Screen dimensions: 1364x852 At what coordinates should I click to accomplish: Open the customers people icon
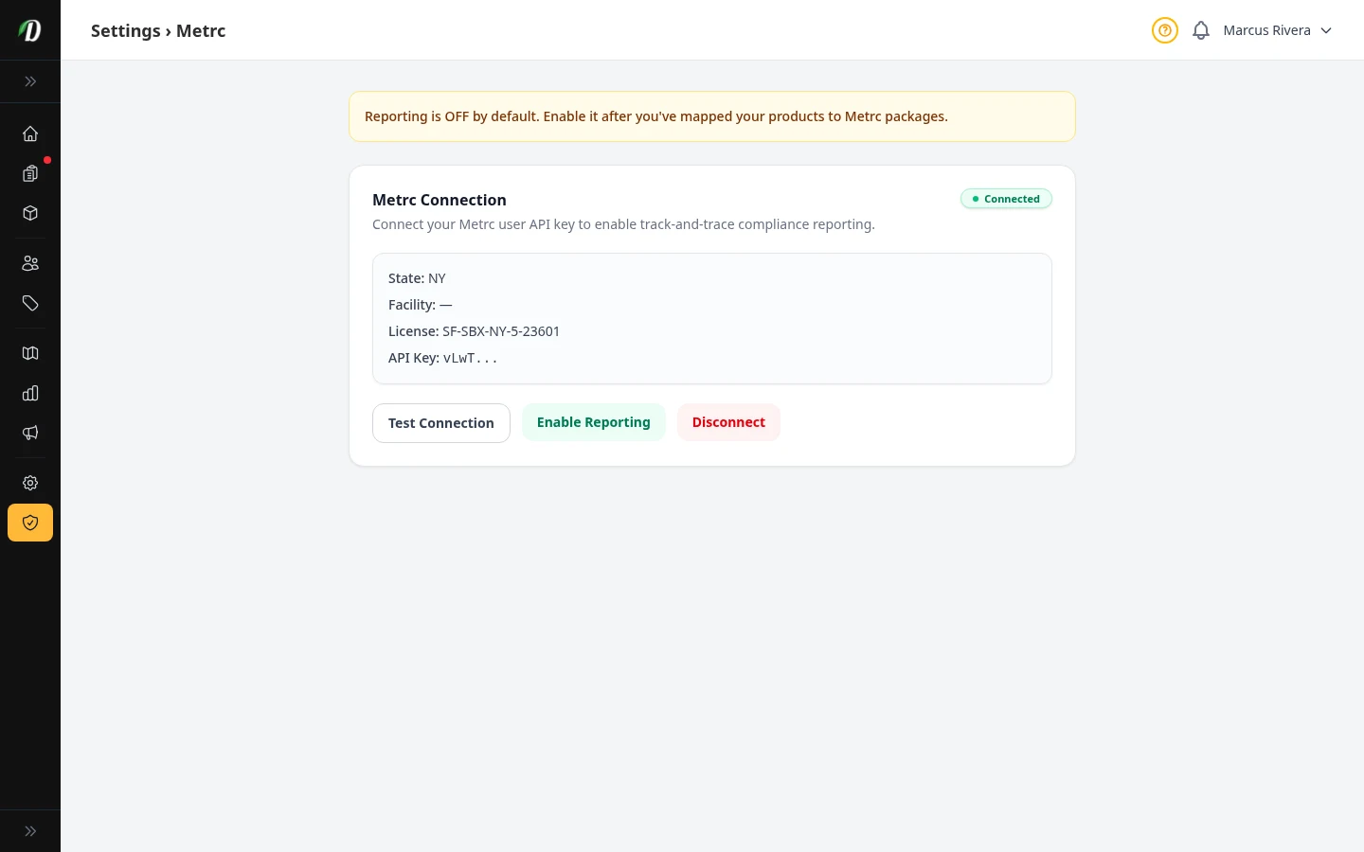[30, 263]
